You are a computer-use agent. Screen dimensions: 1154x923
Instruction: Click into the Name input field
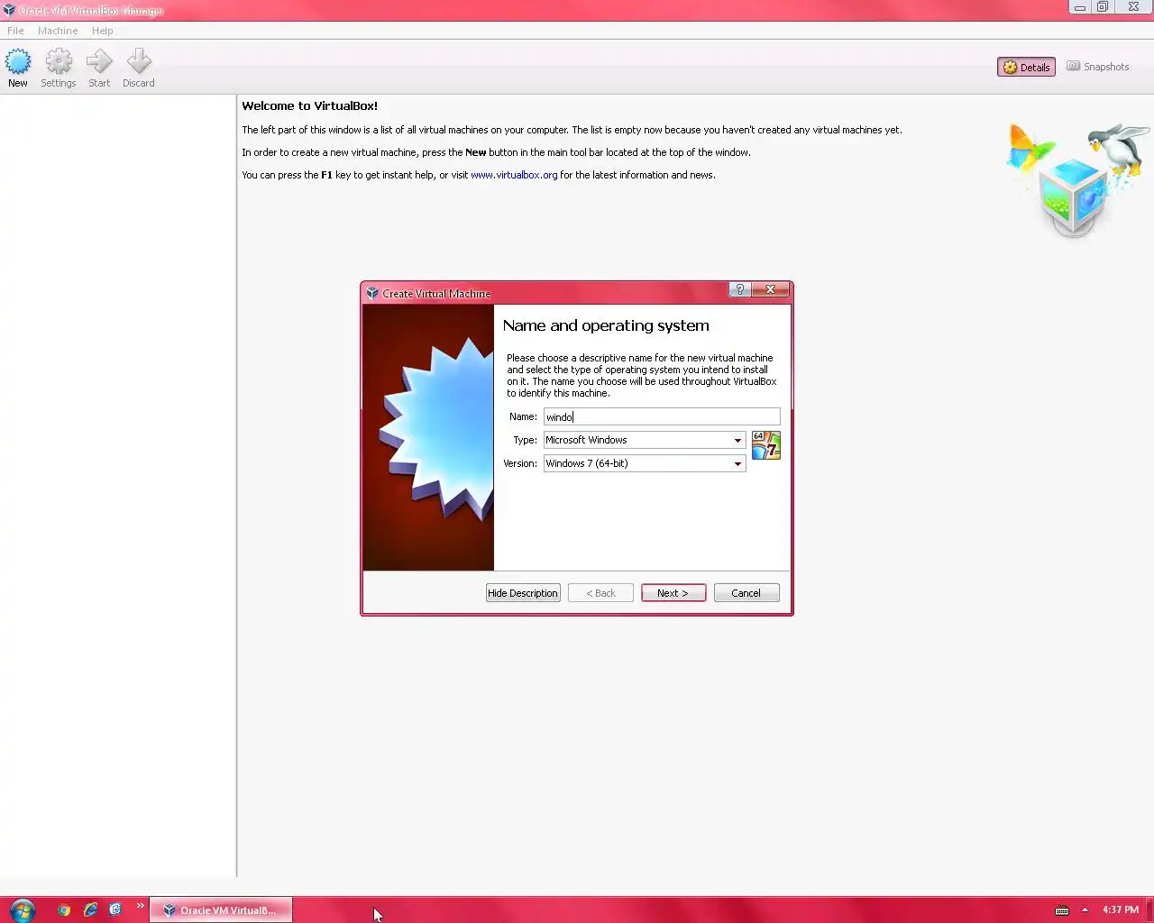click(x=662, y=416)
